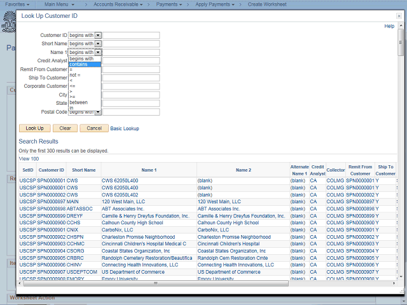Click the scroll right arrow of results
Viewport: 407px width, 305px height.
394,283
